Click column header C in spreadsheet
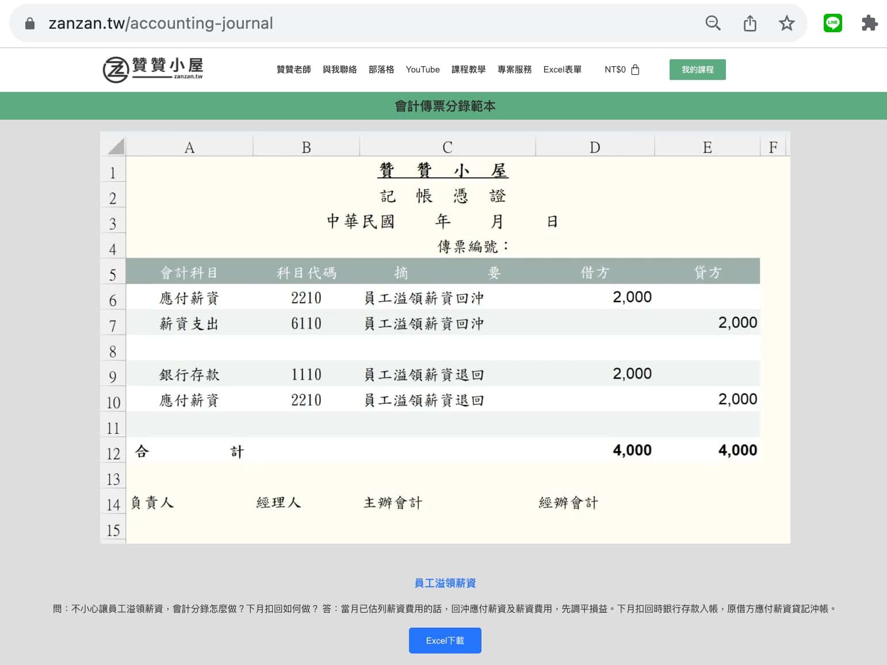Screen dimensions: 887x665 448,147
